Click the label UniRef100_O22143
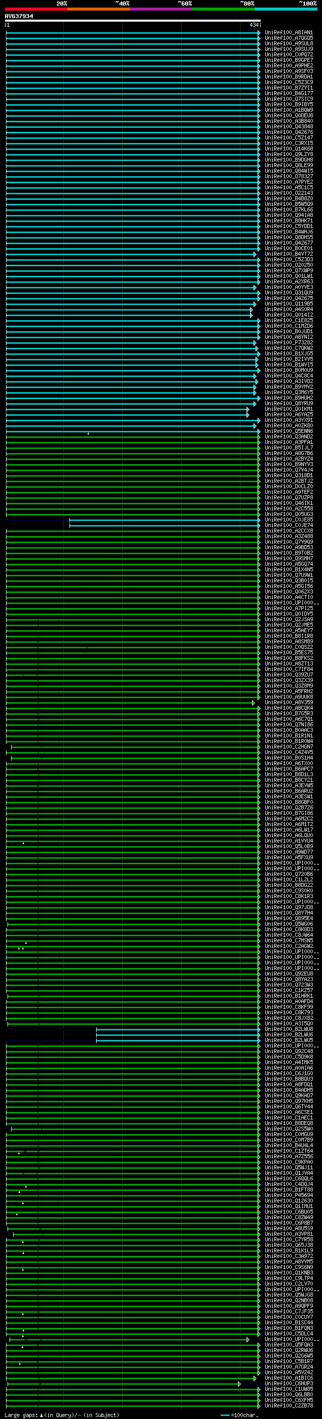Screen dimensions: 322x1419 [x=289, y=193]
